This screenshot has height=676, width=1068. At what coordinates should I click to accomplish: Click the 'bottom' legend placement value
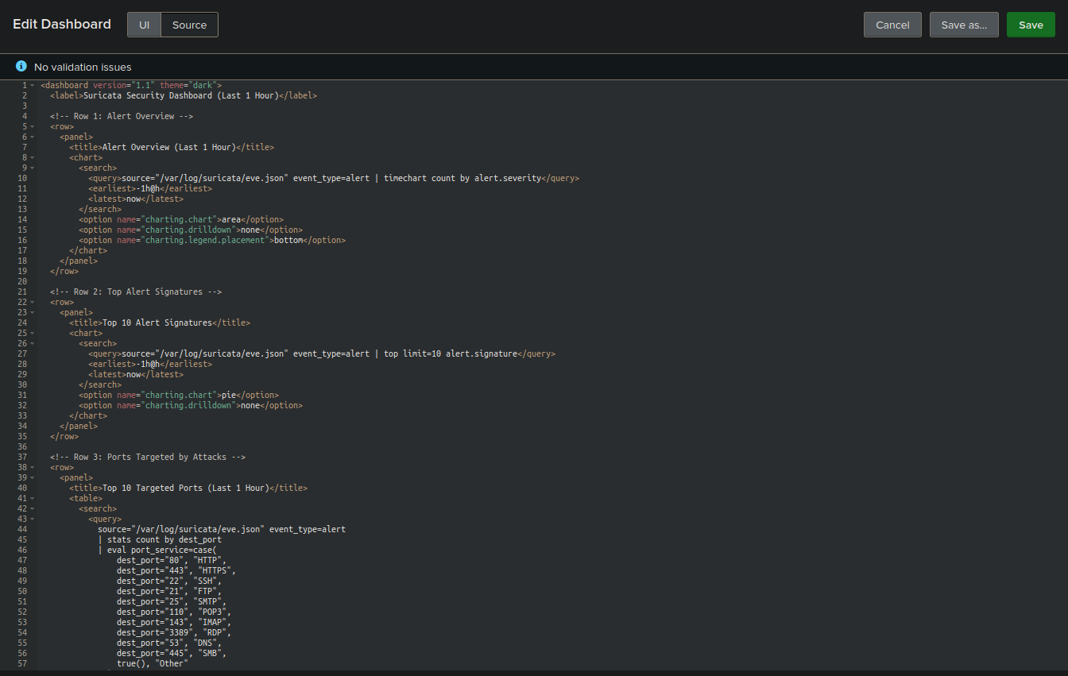click(288, 240)
